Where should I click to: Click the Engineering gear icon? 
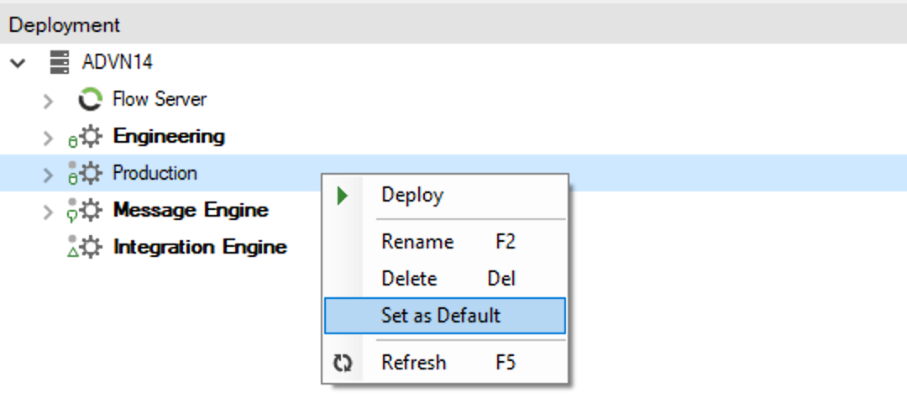[x=90, y=137]
